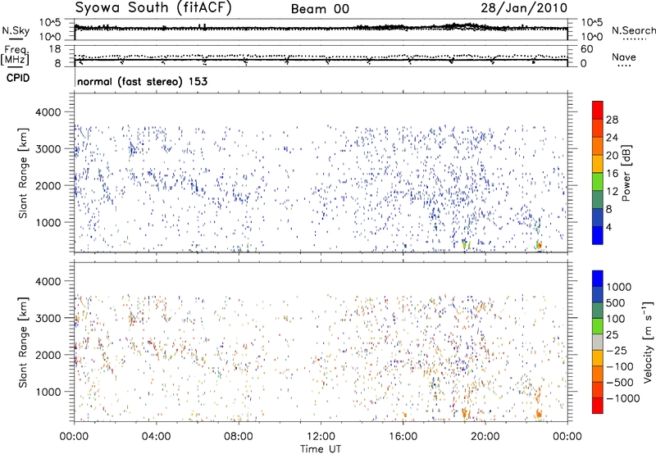This screenshot has height=454, width=656.
Task: Click the 'Time UT' axis title
Action: [321, 449]
